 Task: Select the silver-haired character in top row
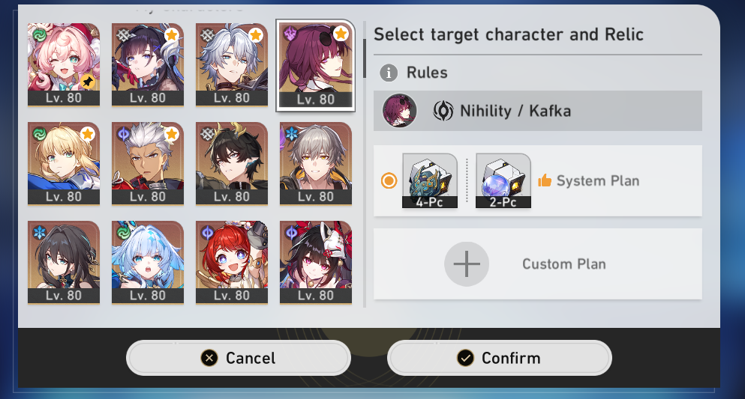tap(231, 65)
